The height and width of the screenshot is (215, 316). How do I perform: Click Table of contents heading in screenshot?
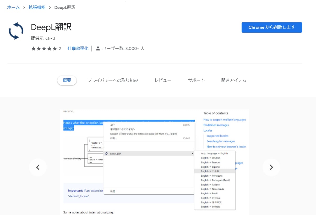[216, 113]
